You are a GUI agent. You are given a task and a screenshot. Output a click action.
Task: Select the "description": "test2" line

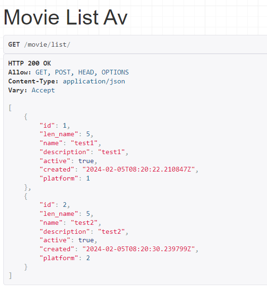pyautogui.click(x=84, y=232)
